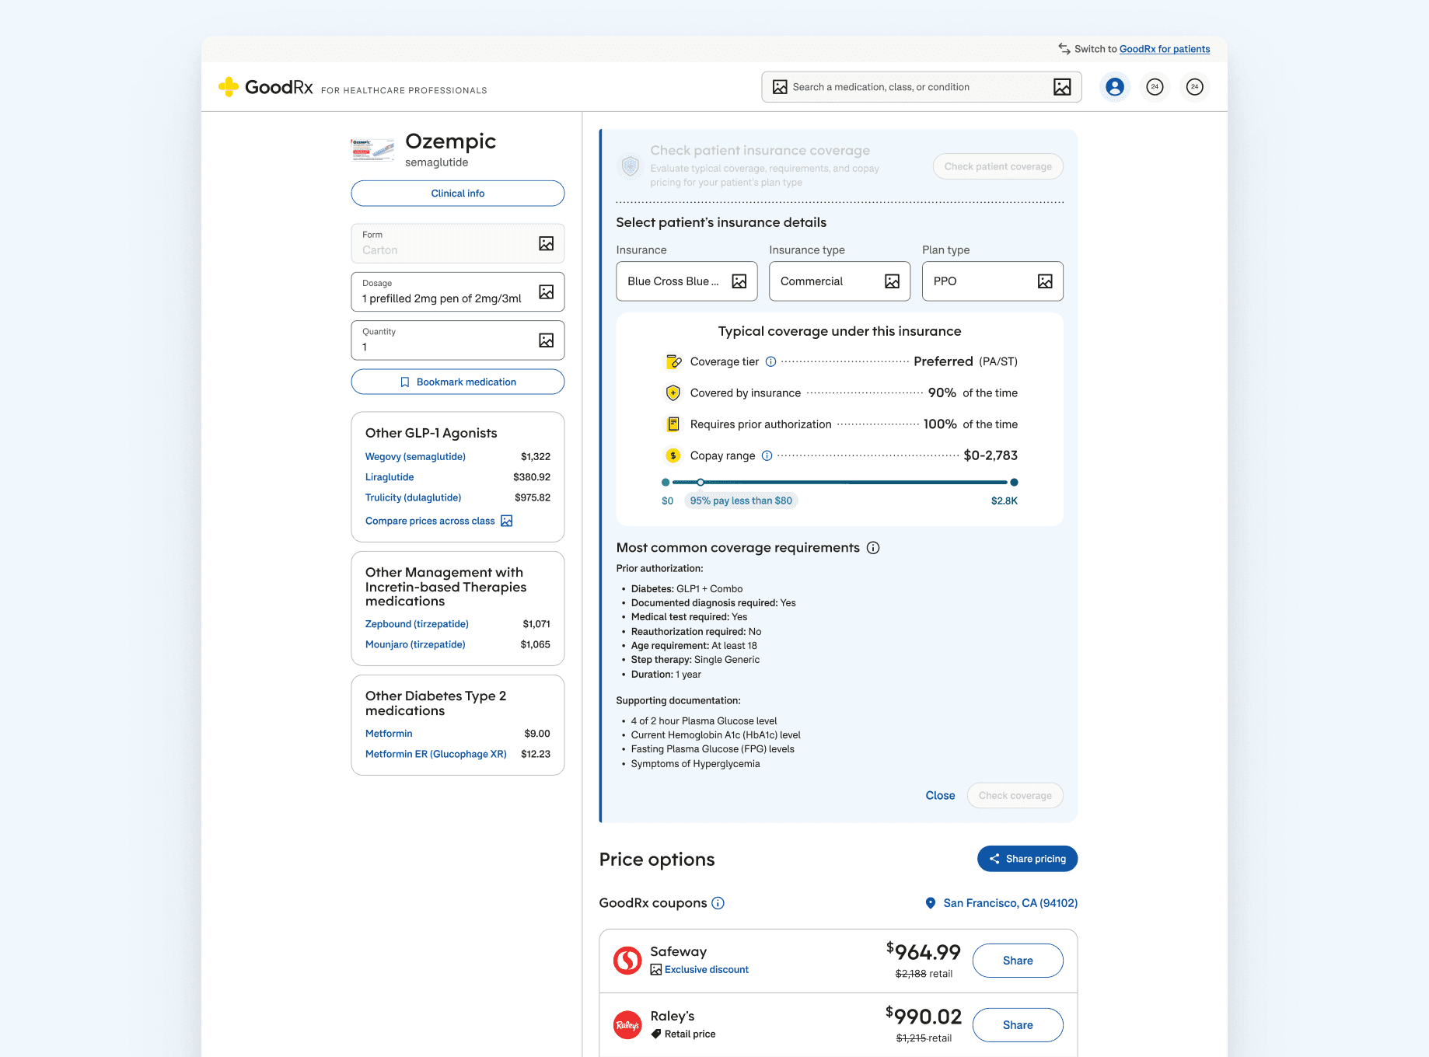Click the Safeway logo
This screenshot has width=1429, height=1057.
click(627, 961)
